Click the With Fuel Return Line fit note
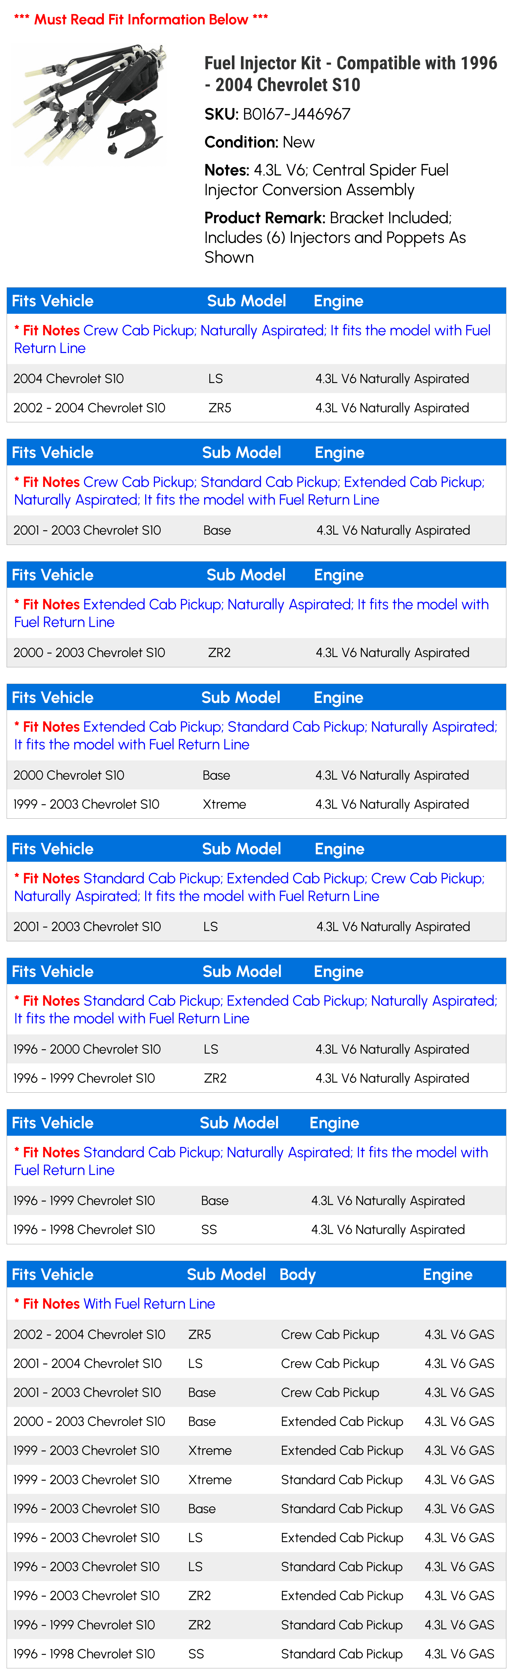513x1675 pixels. 114,1304
